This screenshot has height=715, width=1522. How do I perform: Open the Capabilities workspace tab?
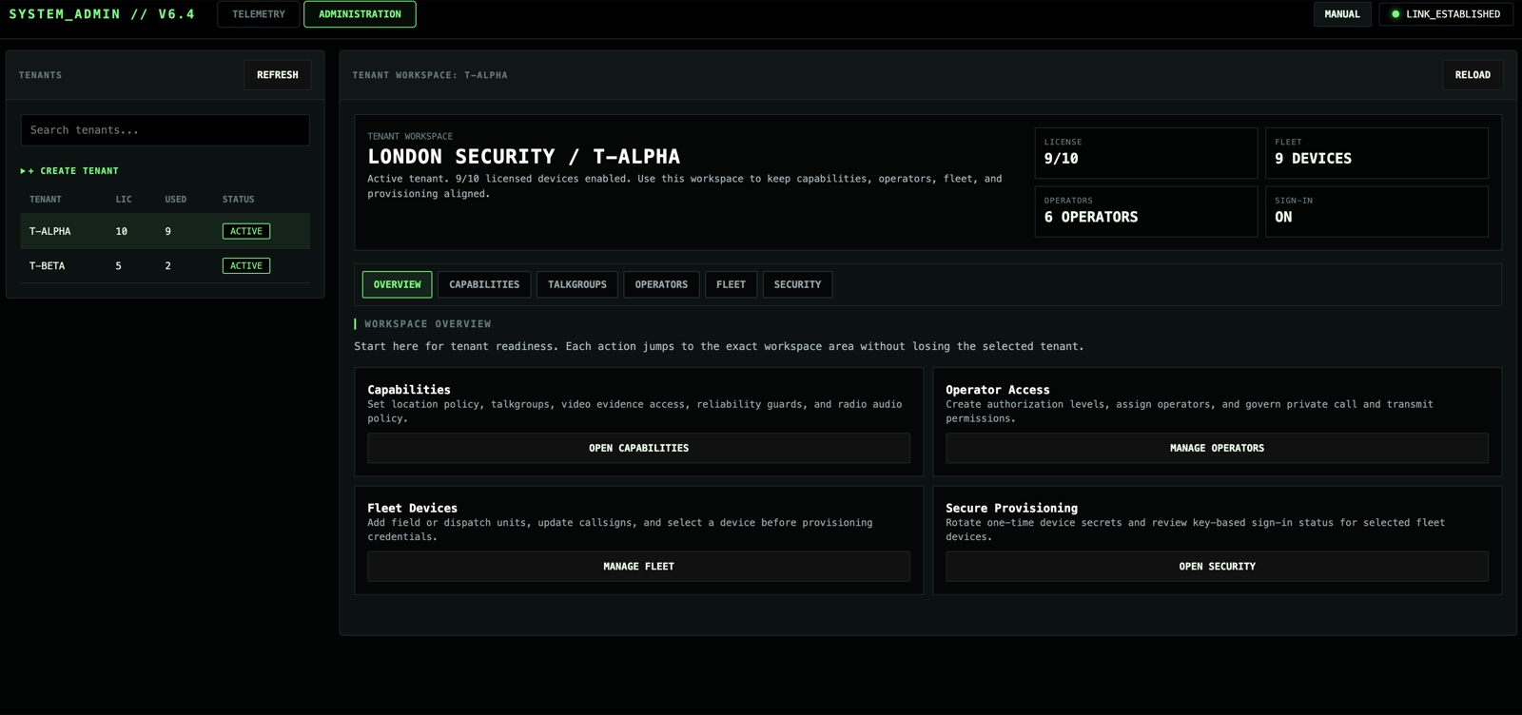point(484,284)
